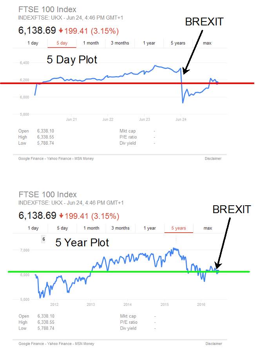Choose 3 months tab in upper chart

(120, 43)
